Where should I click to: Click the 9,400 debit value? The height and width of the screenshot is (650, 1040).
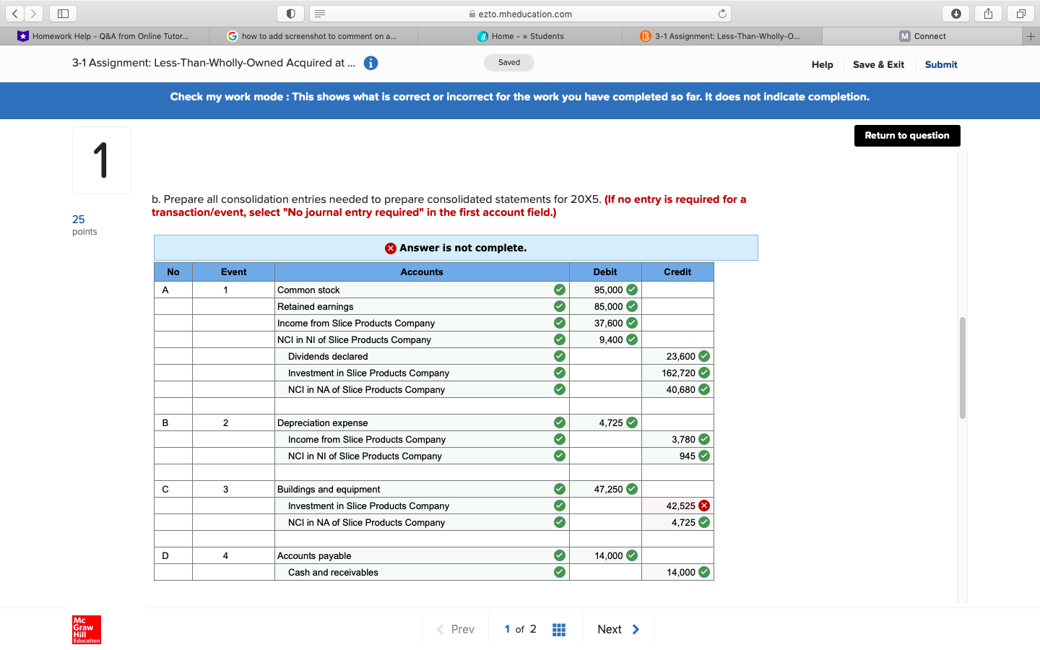tap(611, 339)
